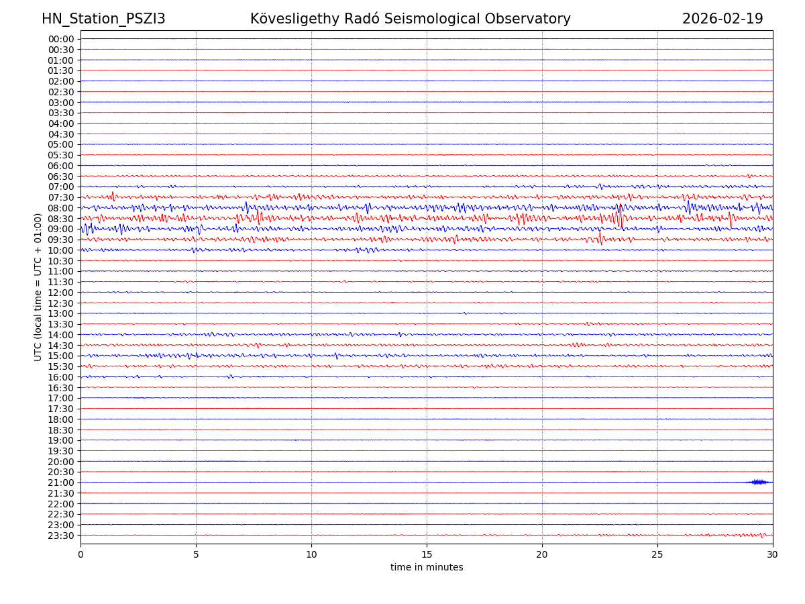Click the Kövesligethy Radó Seismological Observatory title

point(410,19)
